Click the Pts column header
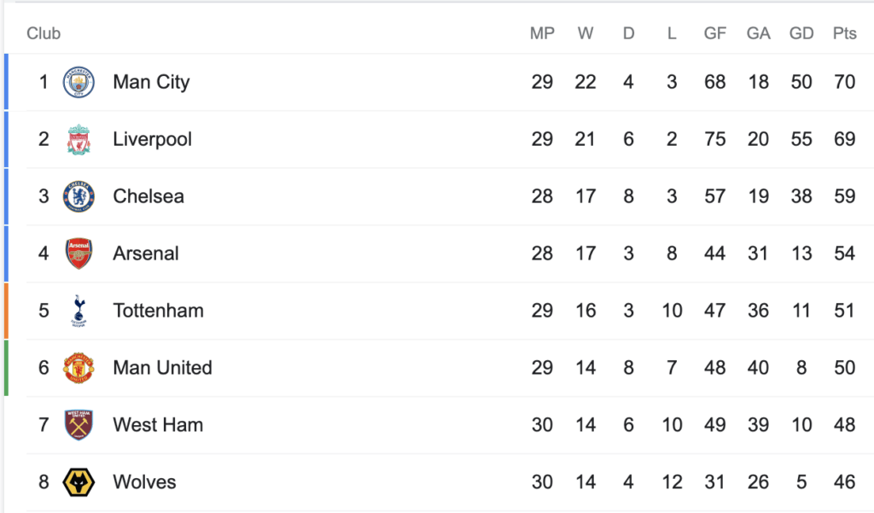874x513 pixels. click(844, 33)
